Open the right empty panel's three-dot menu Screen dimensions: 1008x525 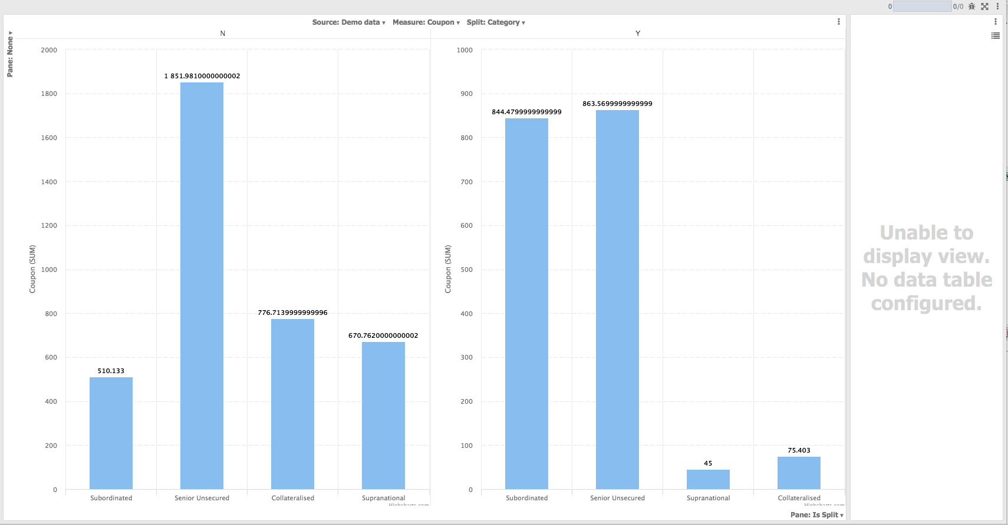pos(995,22)
